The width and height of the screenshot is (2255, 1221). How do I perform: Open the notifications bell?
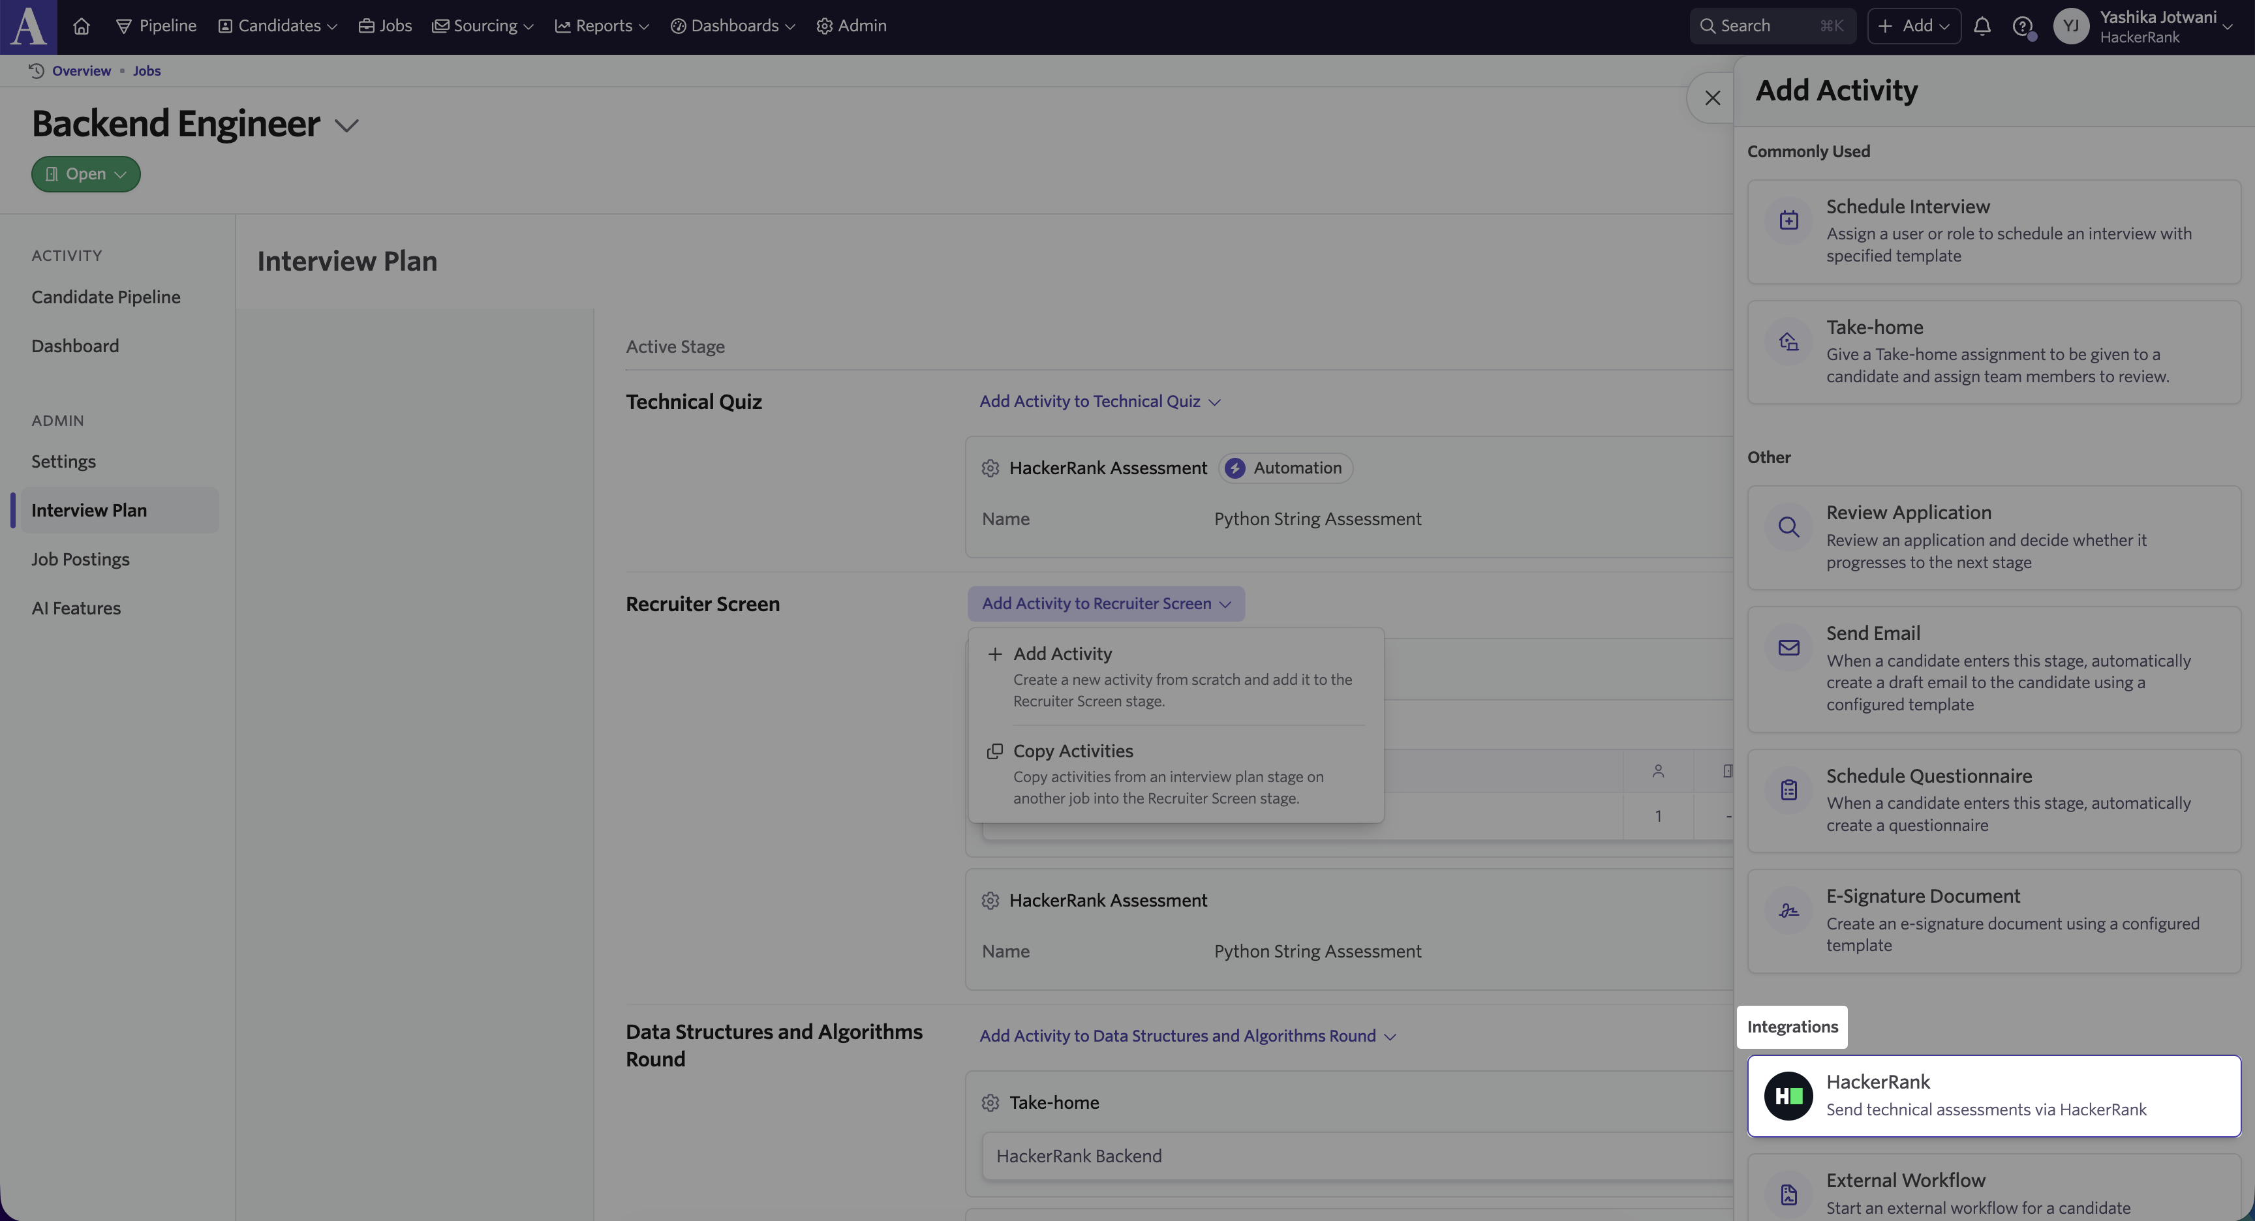(x=1982, y=26)
